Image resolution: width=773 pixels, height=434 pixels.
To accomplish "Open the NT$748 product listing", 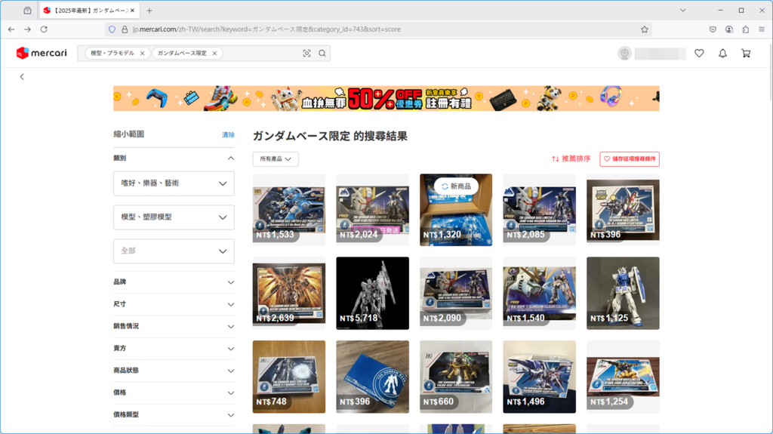I will [x=289, y=377].
